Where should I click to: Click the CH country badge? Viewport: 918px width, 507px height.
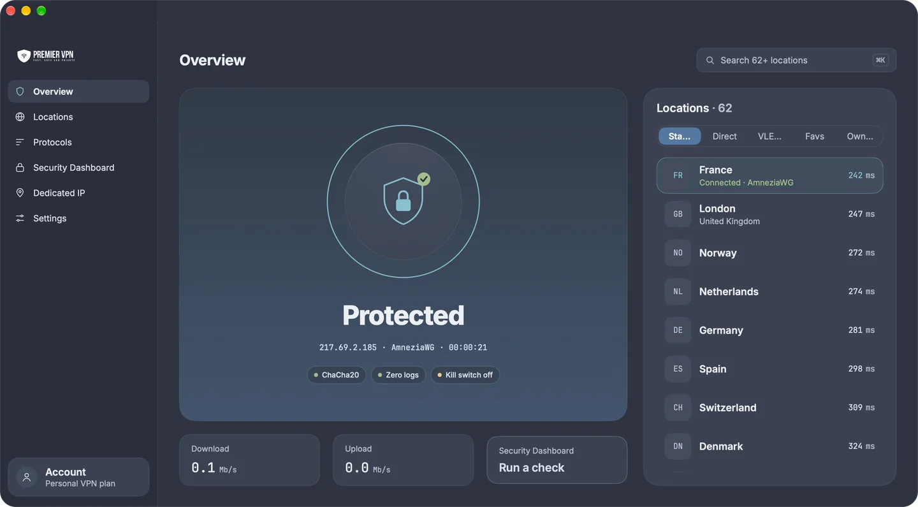click(x=678, y=408)
